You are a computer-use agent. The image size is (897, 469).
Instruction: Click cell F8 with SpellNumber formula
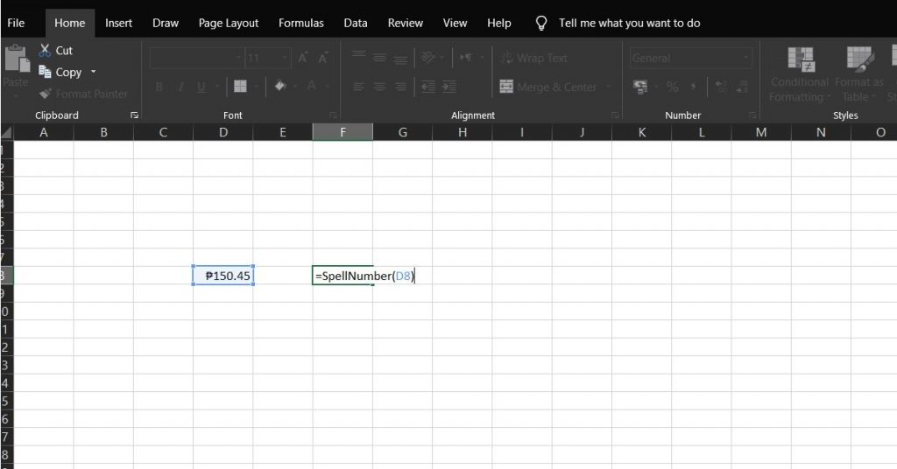[x=343, y=276]
